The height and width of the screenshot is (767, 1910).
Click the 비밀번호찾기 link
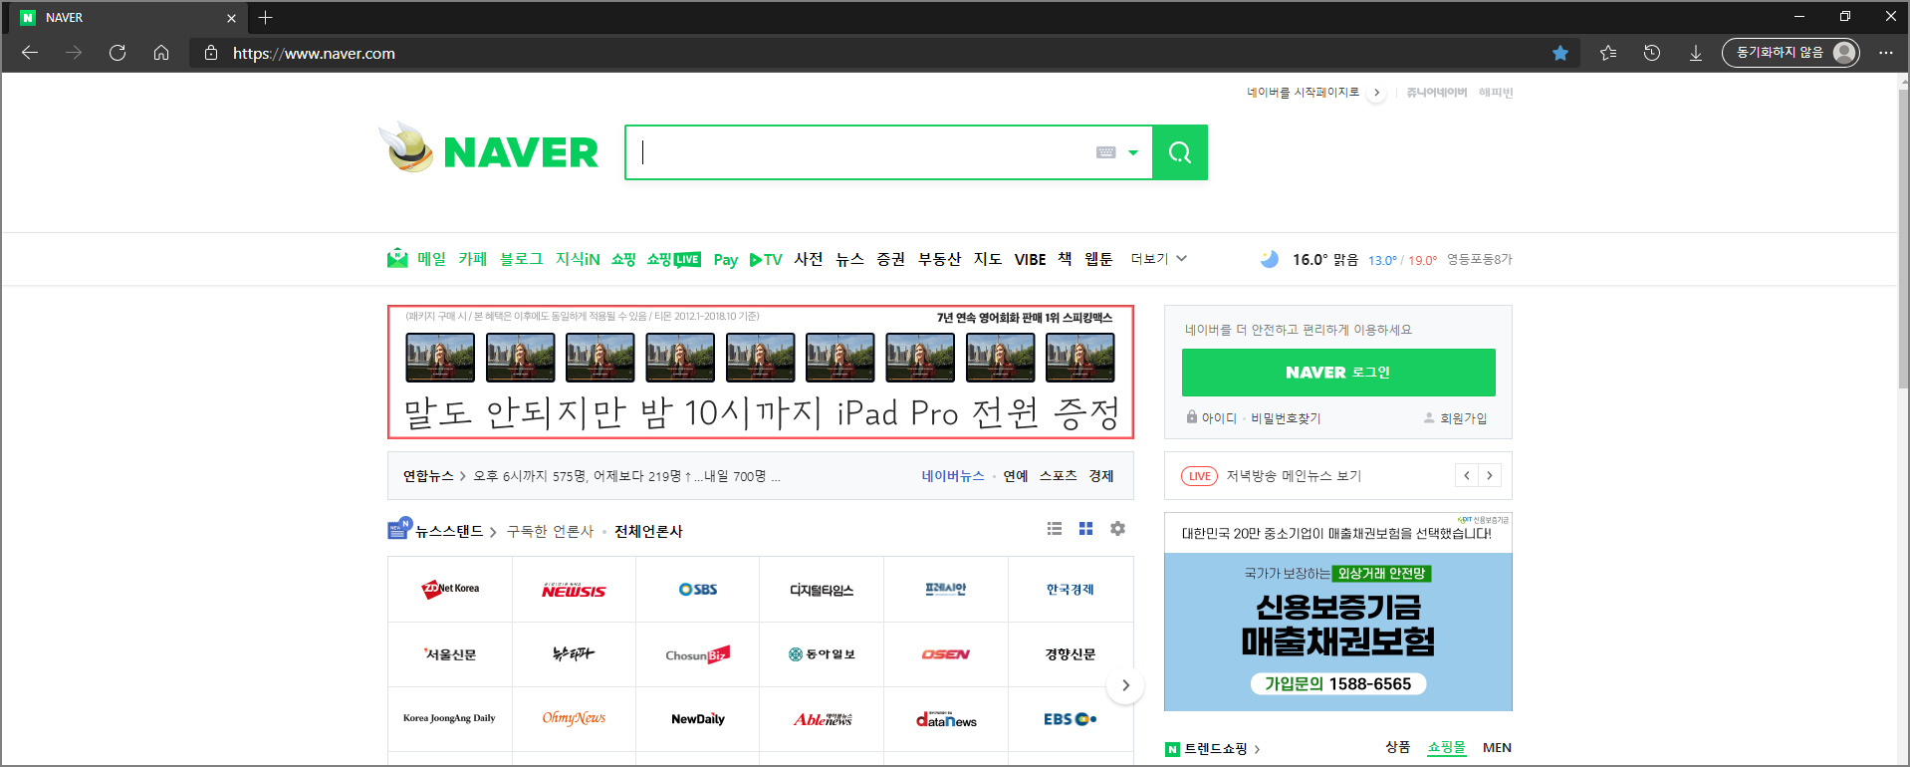pyautogui.click(x=1286, y=418)
